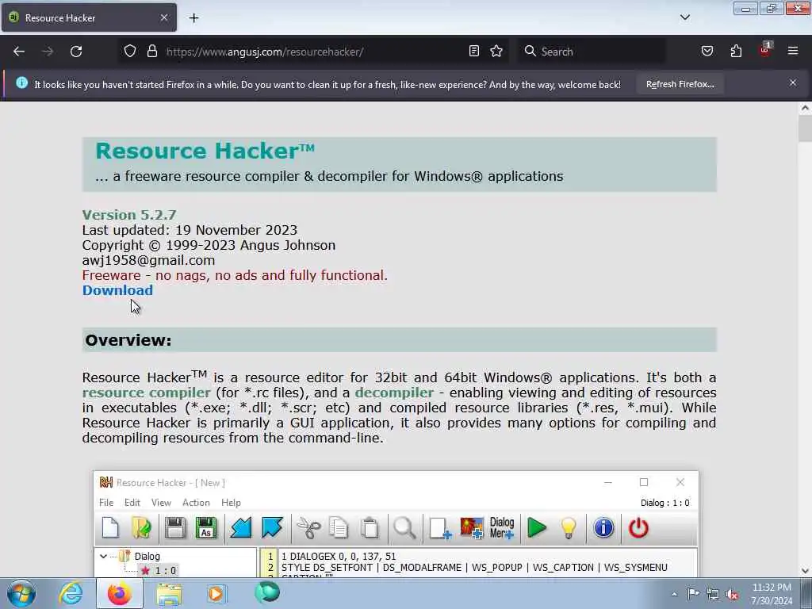Open the resource compiler link
Screen dimensions: 812x609
147,393
